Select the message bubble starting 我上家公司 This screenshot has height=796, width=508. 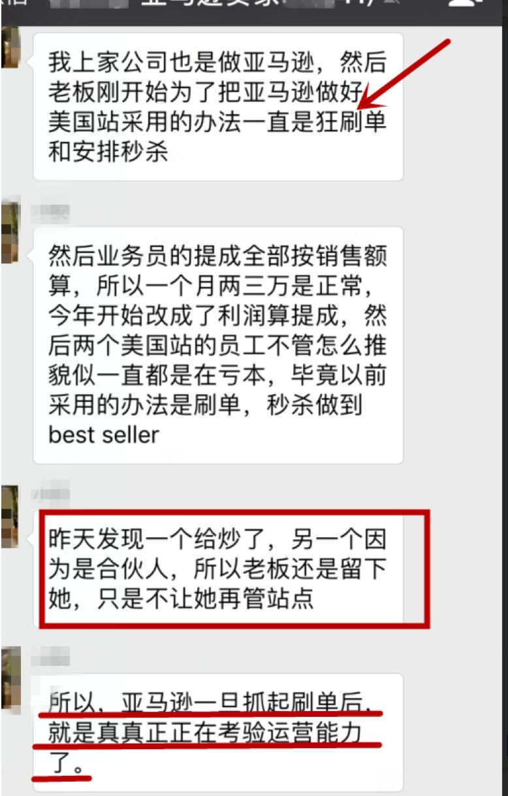[218, 107]
